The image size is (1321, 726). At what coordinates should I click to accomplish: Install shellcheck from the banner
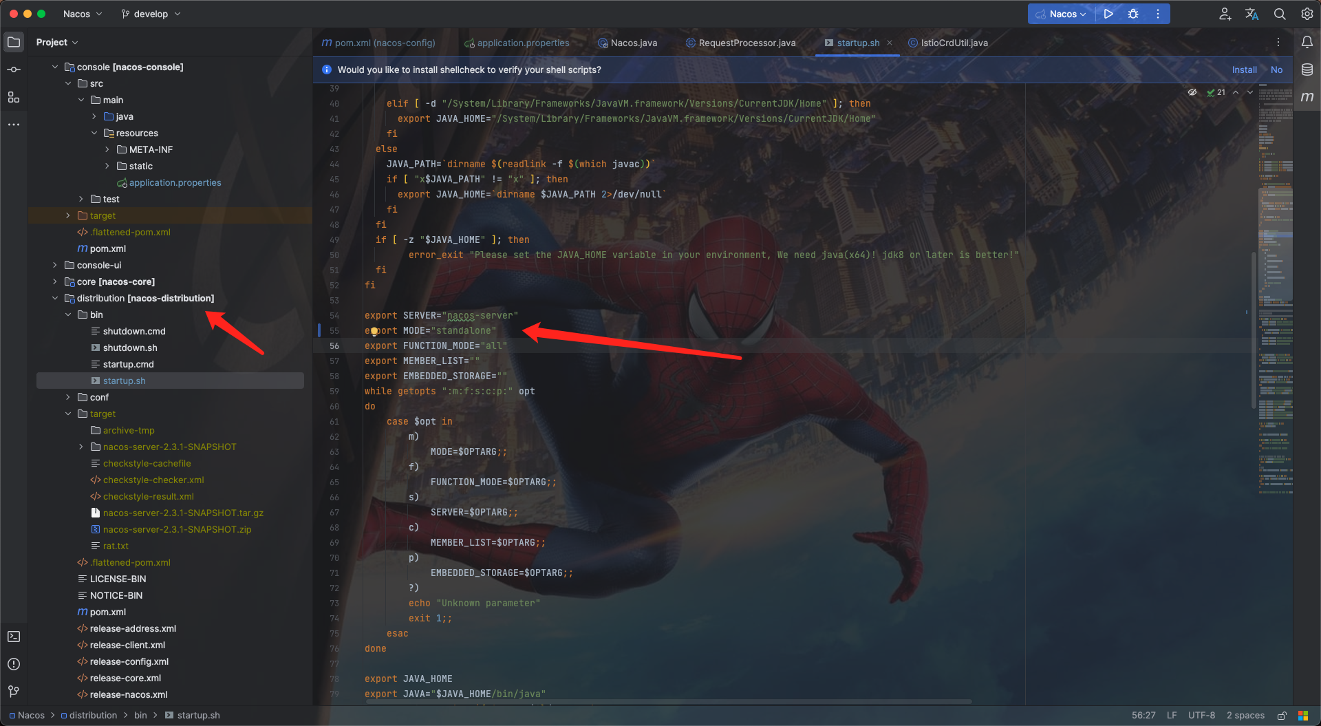tap(1244, 70)
